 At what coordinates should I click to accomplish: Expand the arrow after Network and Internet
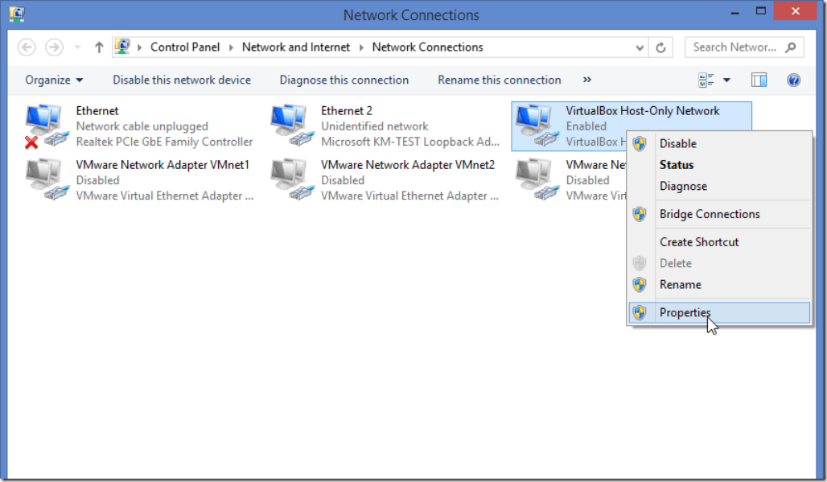click(x=361, y=47)
